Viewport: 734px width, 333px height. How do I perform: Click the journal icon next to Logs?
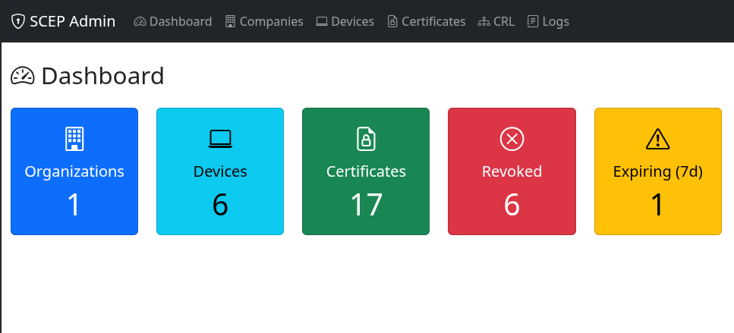(x=533, y=21)
